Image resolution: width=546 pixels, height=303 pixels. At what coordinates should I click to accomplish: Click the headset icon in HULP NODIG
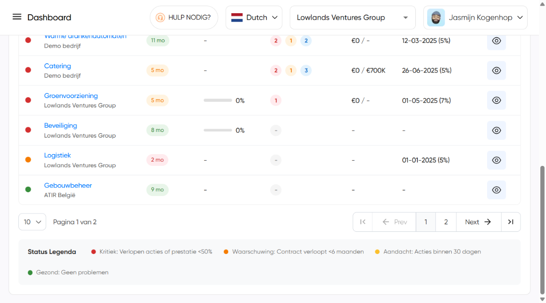(x=160, y=17)
